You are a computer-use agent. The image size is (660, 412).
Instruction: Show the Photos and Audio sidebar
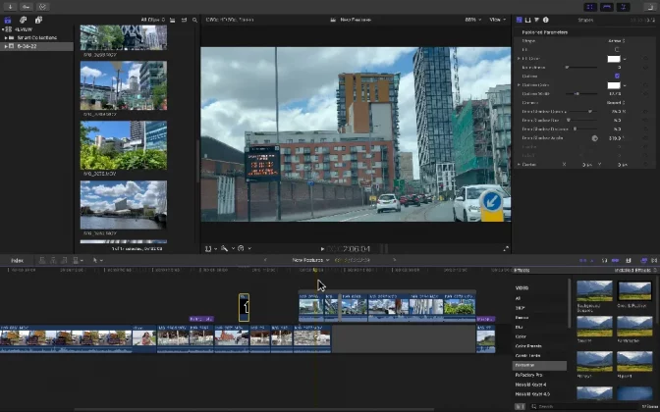pos(25,19)
